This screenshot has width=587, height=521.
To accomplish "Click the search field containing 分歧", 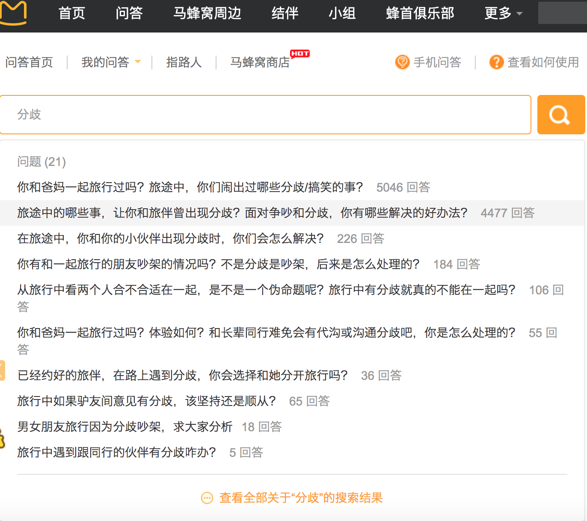I will tap(265, 115).
